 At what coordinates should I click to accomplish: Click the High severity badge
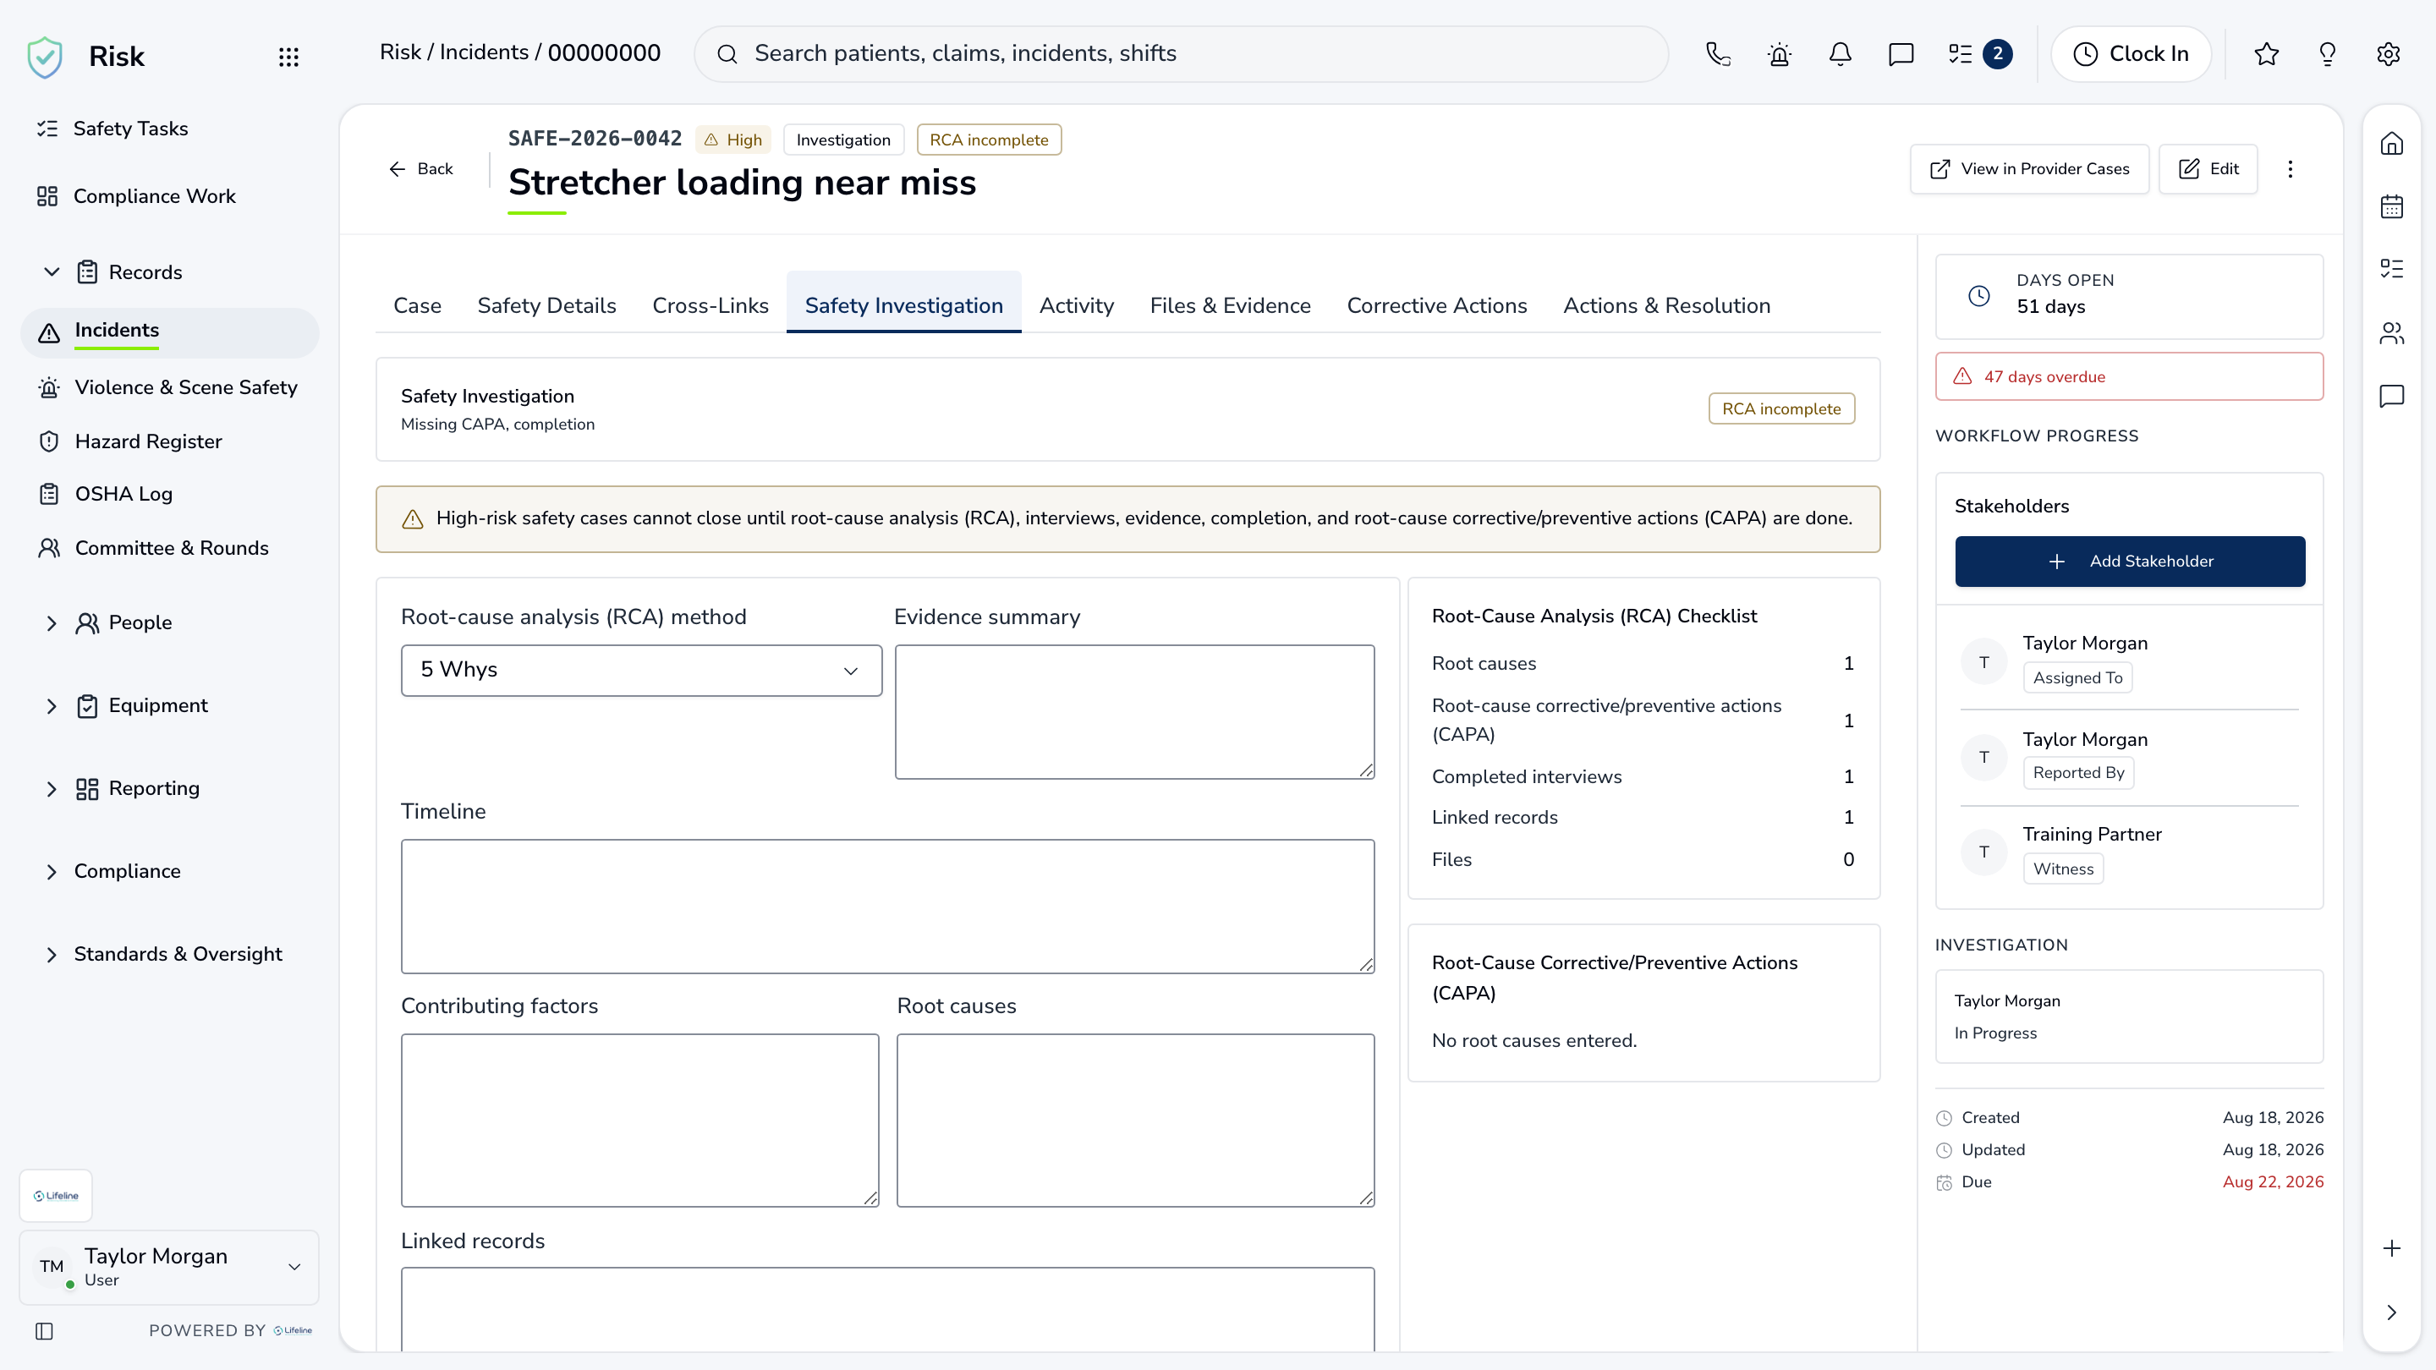(732, 140)
